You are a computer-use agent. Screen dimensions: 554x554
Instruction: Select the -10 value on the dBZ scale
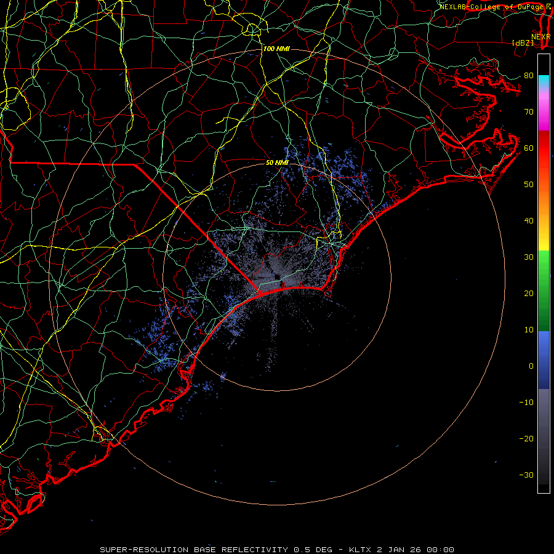526,403
